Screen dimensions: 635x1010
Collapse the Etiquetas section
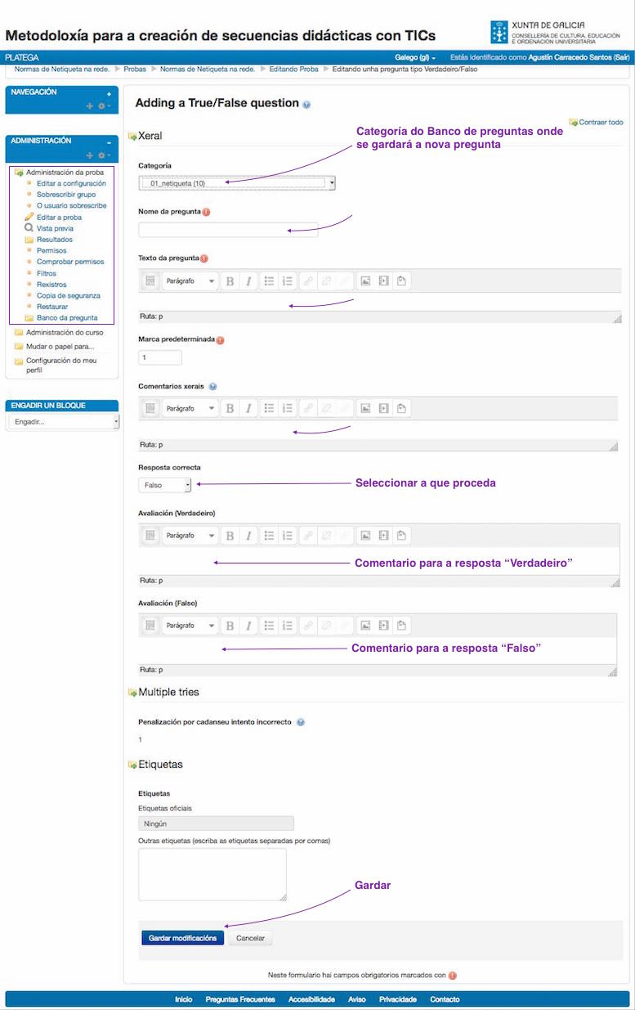(x=156, y=765)
